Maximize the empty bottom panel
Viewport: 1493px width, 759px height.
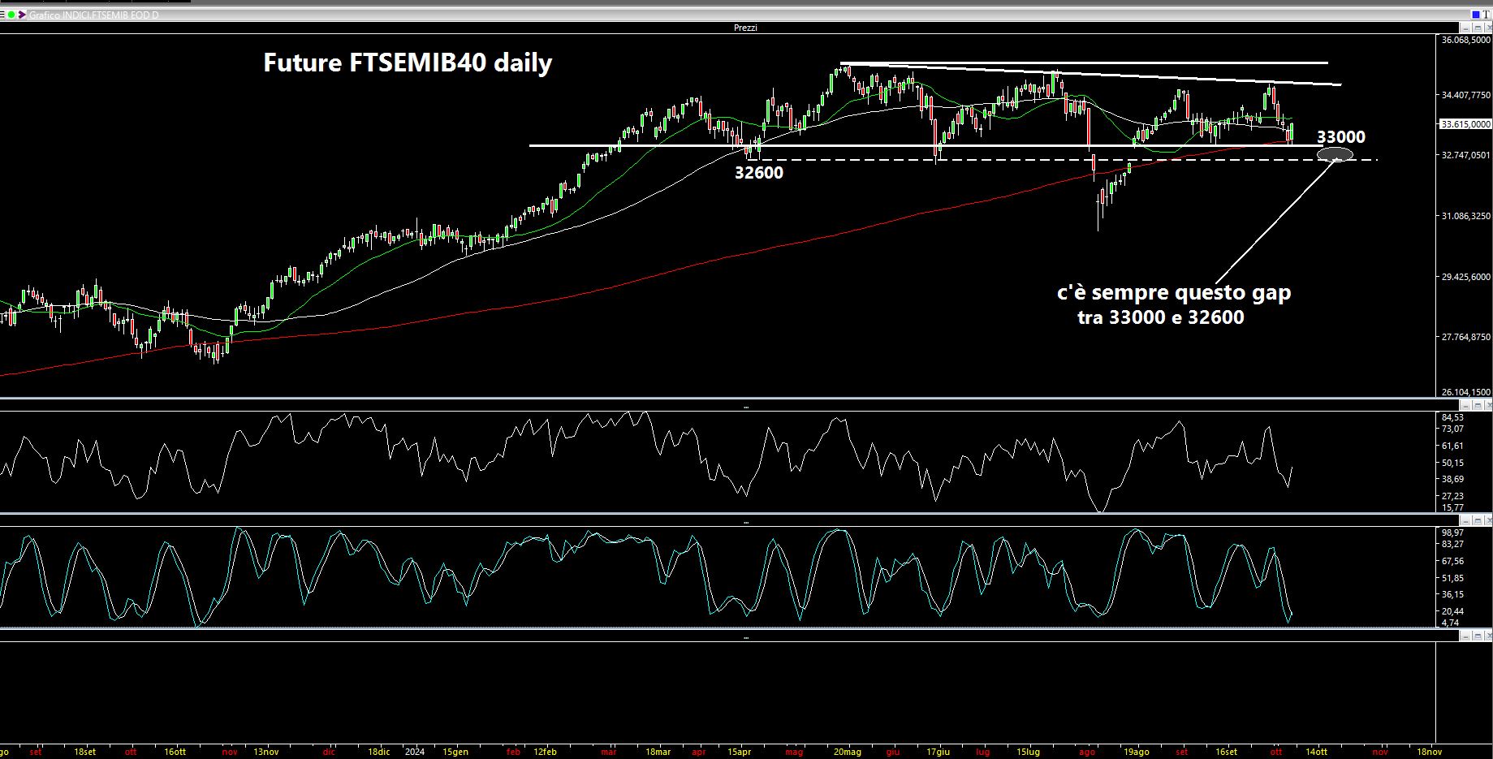tap(1478, 636)
